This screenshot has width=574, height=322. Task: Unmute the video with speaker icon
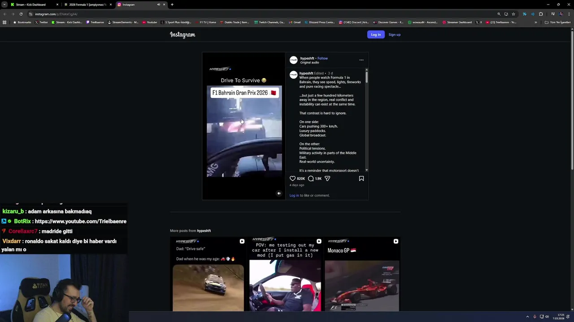(279, 194)
